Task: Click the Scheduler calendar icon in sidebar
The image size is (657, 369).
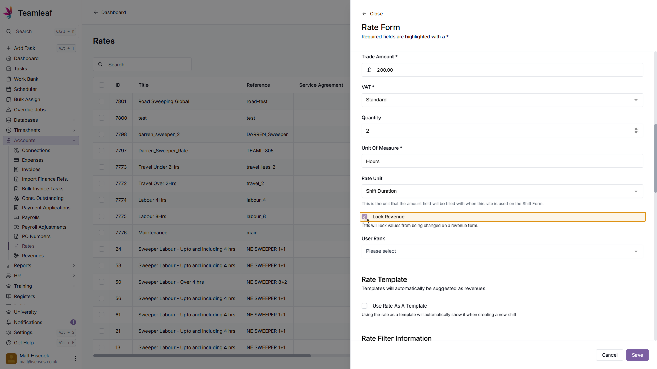Action: [9, 89]
